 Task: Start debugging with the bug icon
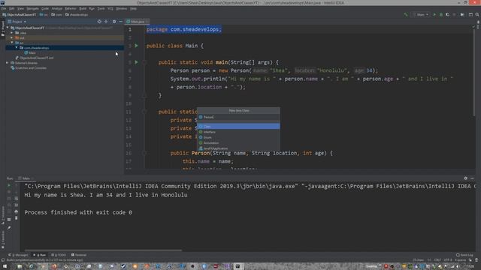coord(441,14)
